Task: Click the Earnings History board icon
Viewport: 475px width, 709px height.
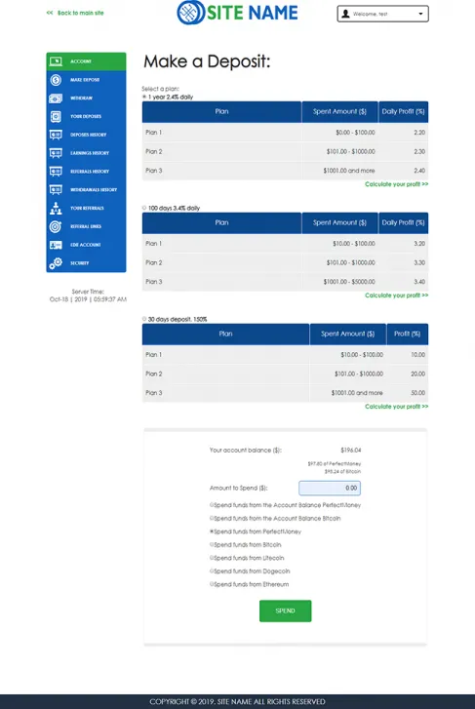Action: pyautogui.click(x=56, y=153)
